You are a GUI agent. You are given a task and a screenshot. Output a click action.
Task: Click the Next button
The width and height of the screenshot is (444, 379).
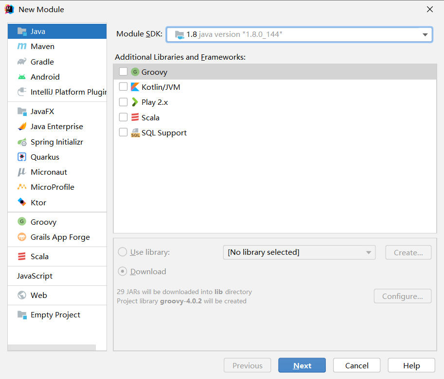click(302, 365)
